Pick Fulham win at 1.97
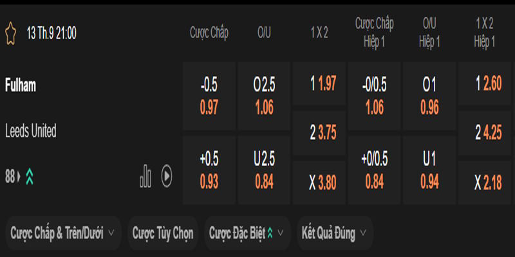This screenshot has height=257, width=515. click(319, 84)
